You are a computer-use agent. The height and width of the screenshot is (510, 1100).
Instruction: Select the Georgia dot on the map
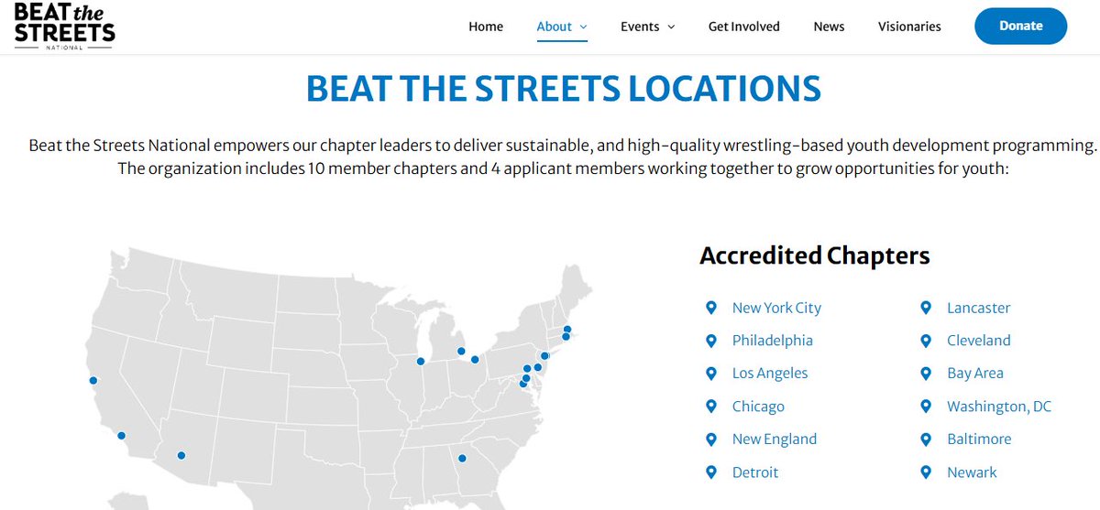click(x=462, y=459)
